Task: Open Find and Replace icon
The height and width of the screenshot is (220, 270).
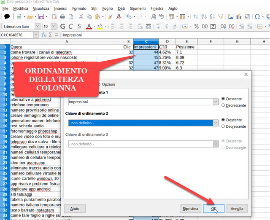Action: (153, 17)
